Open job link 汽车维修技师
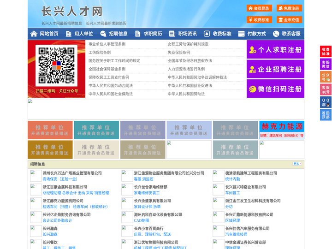Image resolution: width=332 pixels, height=249 pixels. (x=236, y=234)
